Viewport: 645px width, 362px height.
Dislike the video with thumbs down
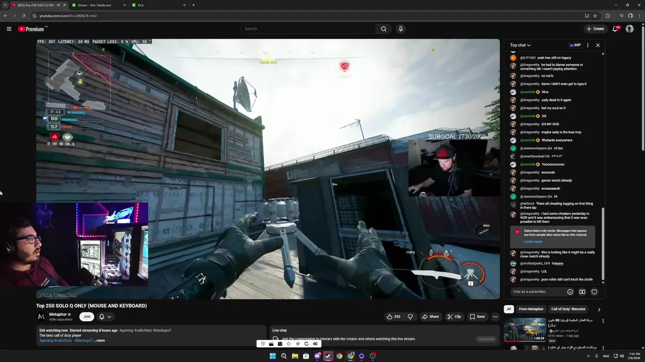tap(410, 317)
